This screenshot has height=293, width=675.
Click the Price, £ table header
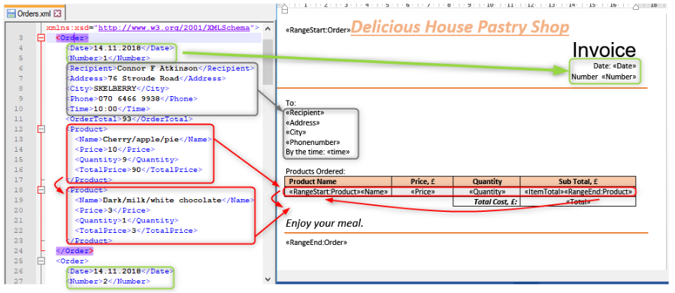tap(422, 182)
